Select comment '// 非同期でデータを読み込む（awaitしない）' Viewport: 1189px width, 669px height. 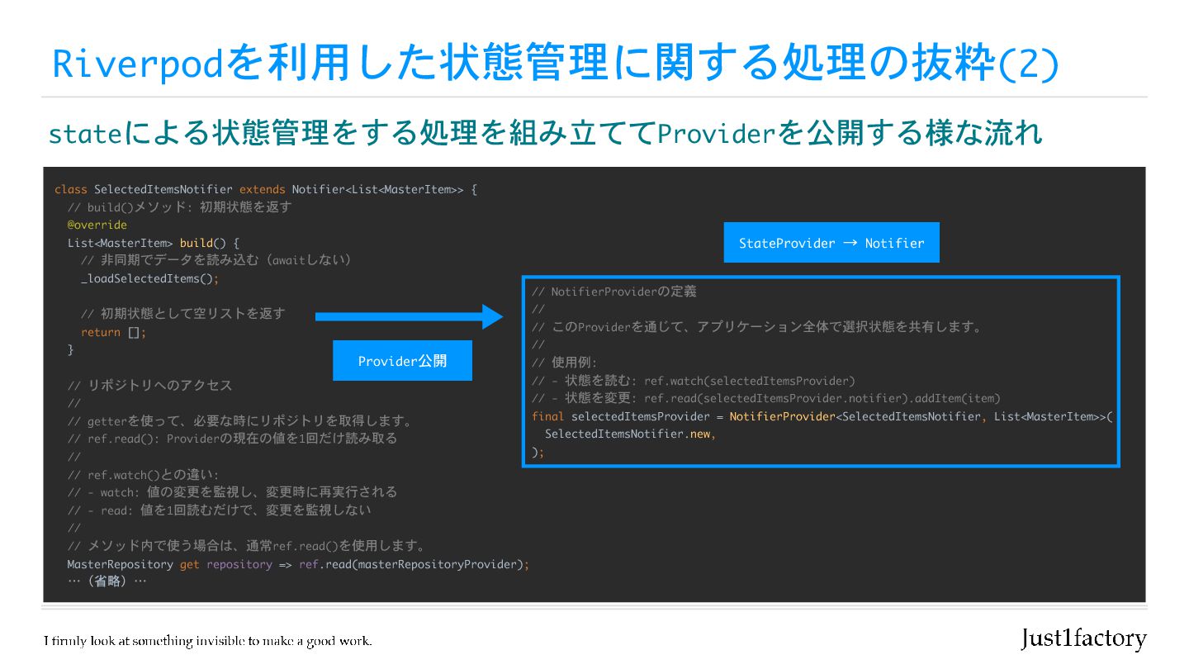(x=216, y=260)
